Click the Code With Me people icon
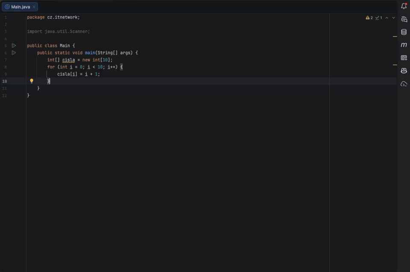The image size is (410, 272). click(x=404, y=70)
